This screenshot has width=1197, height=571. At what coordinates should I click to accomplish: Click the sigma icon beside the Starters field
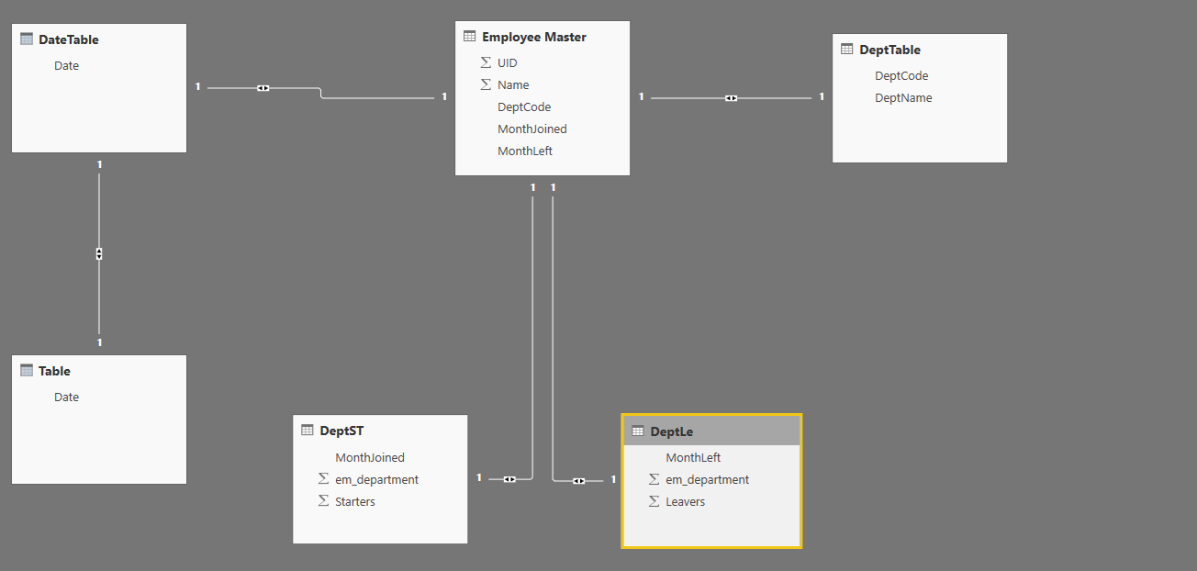point(323,501)
